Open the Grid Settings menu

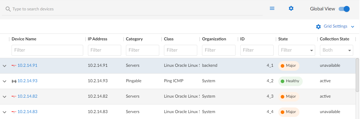tap(336, 26)
